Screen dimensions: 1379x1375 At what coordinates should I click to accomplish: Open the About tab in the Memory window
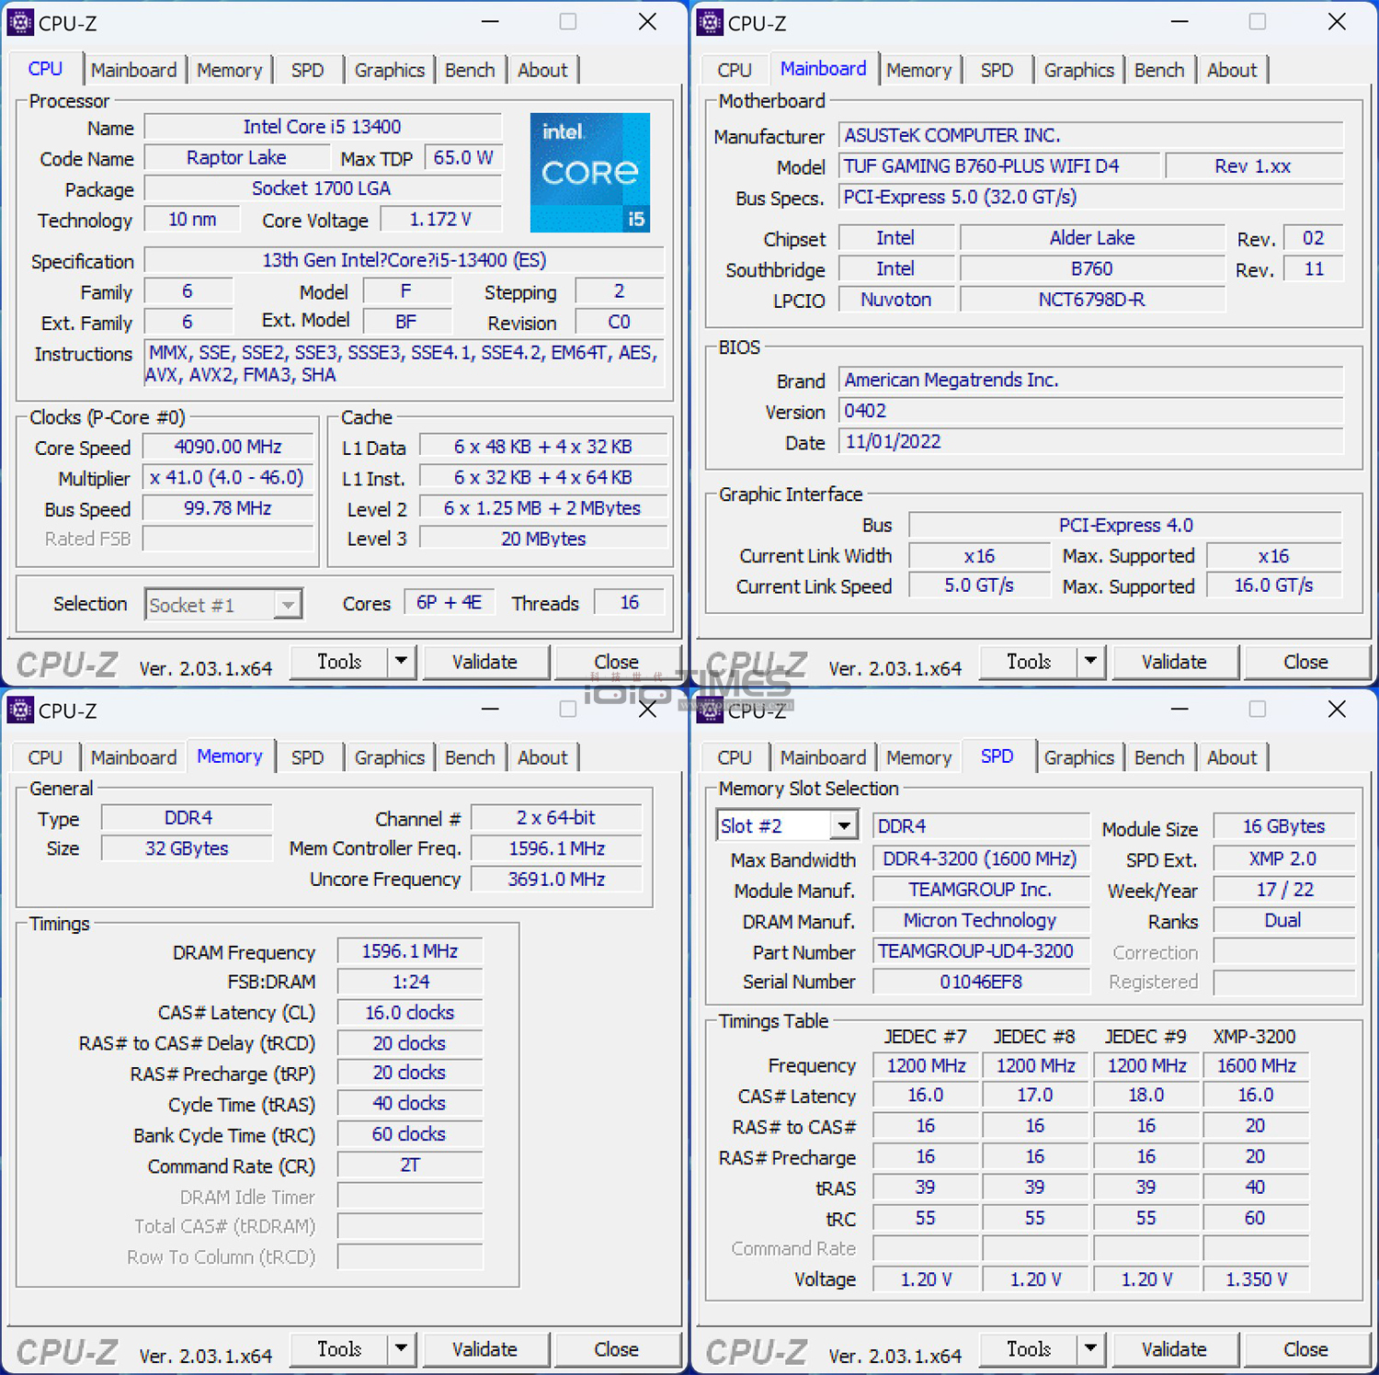point(542,757)
